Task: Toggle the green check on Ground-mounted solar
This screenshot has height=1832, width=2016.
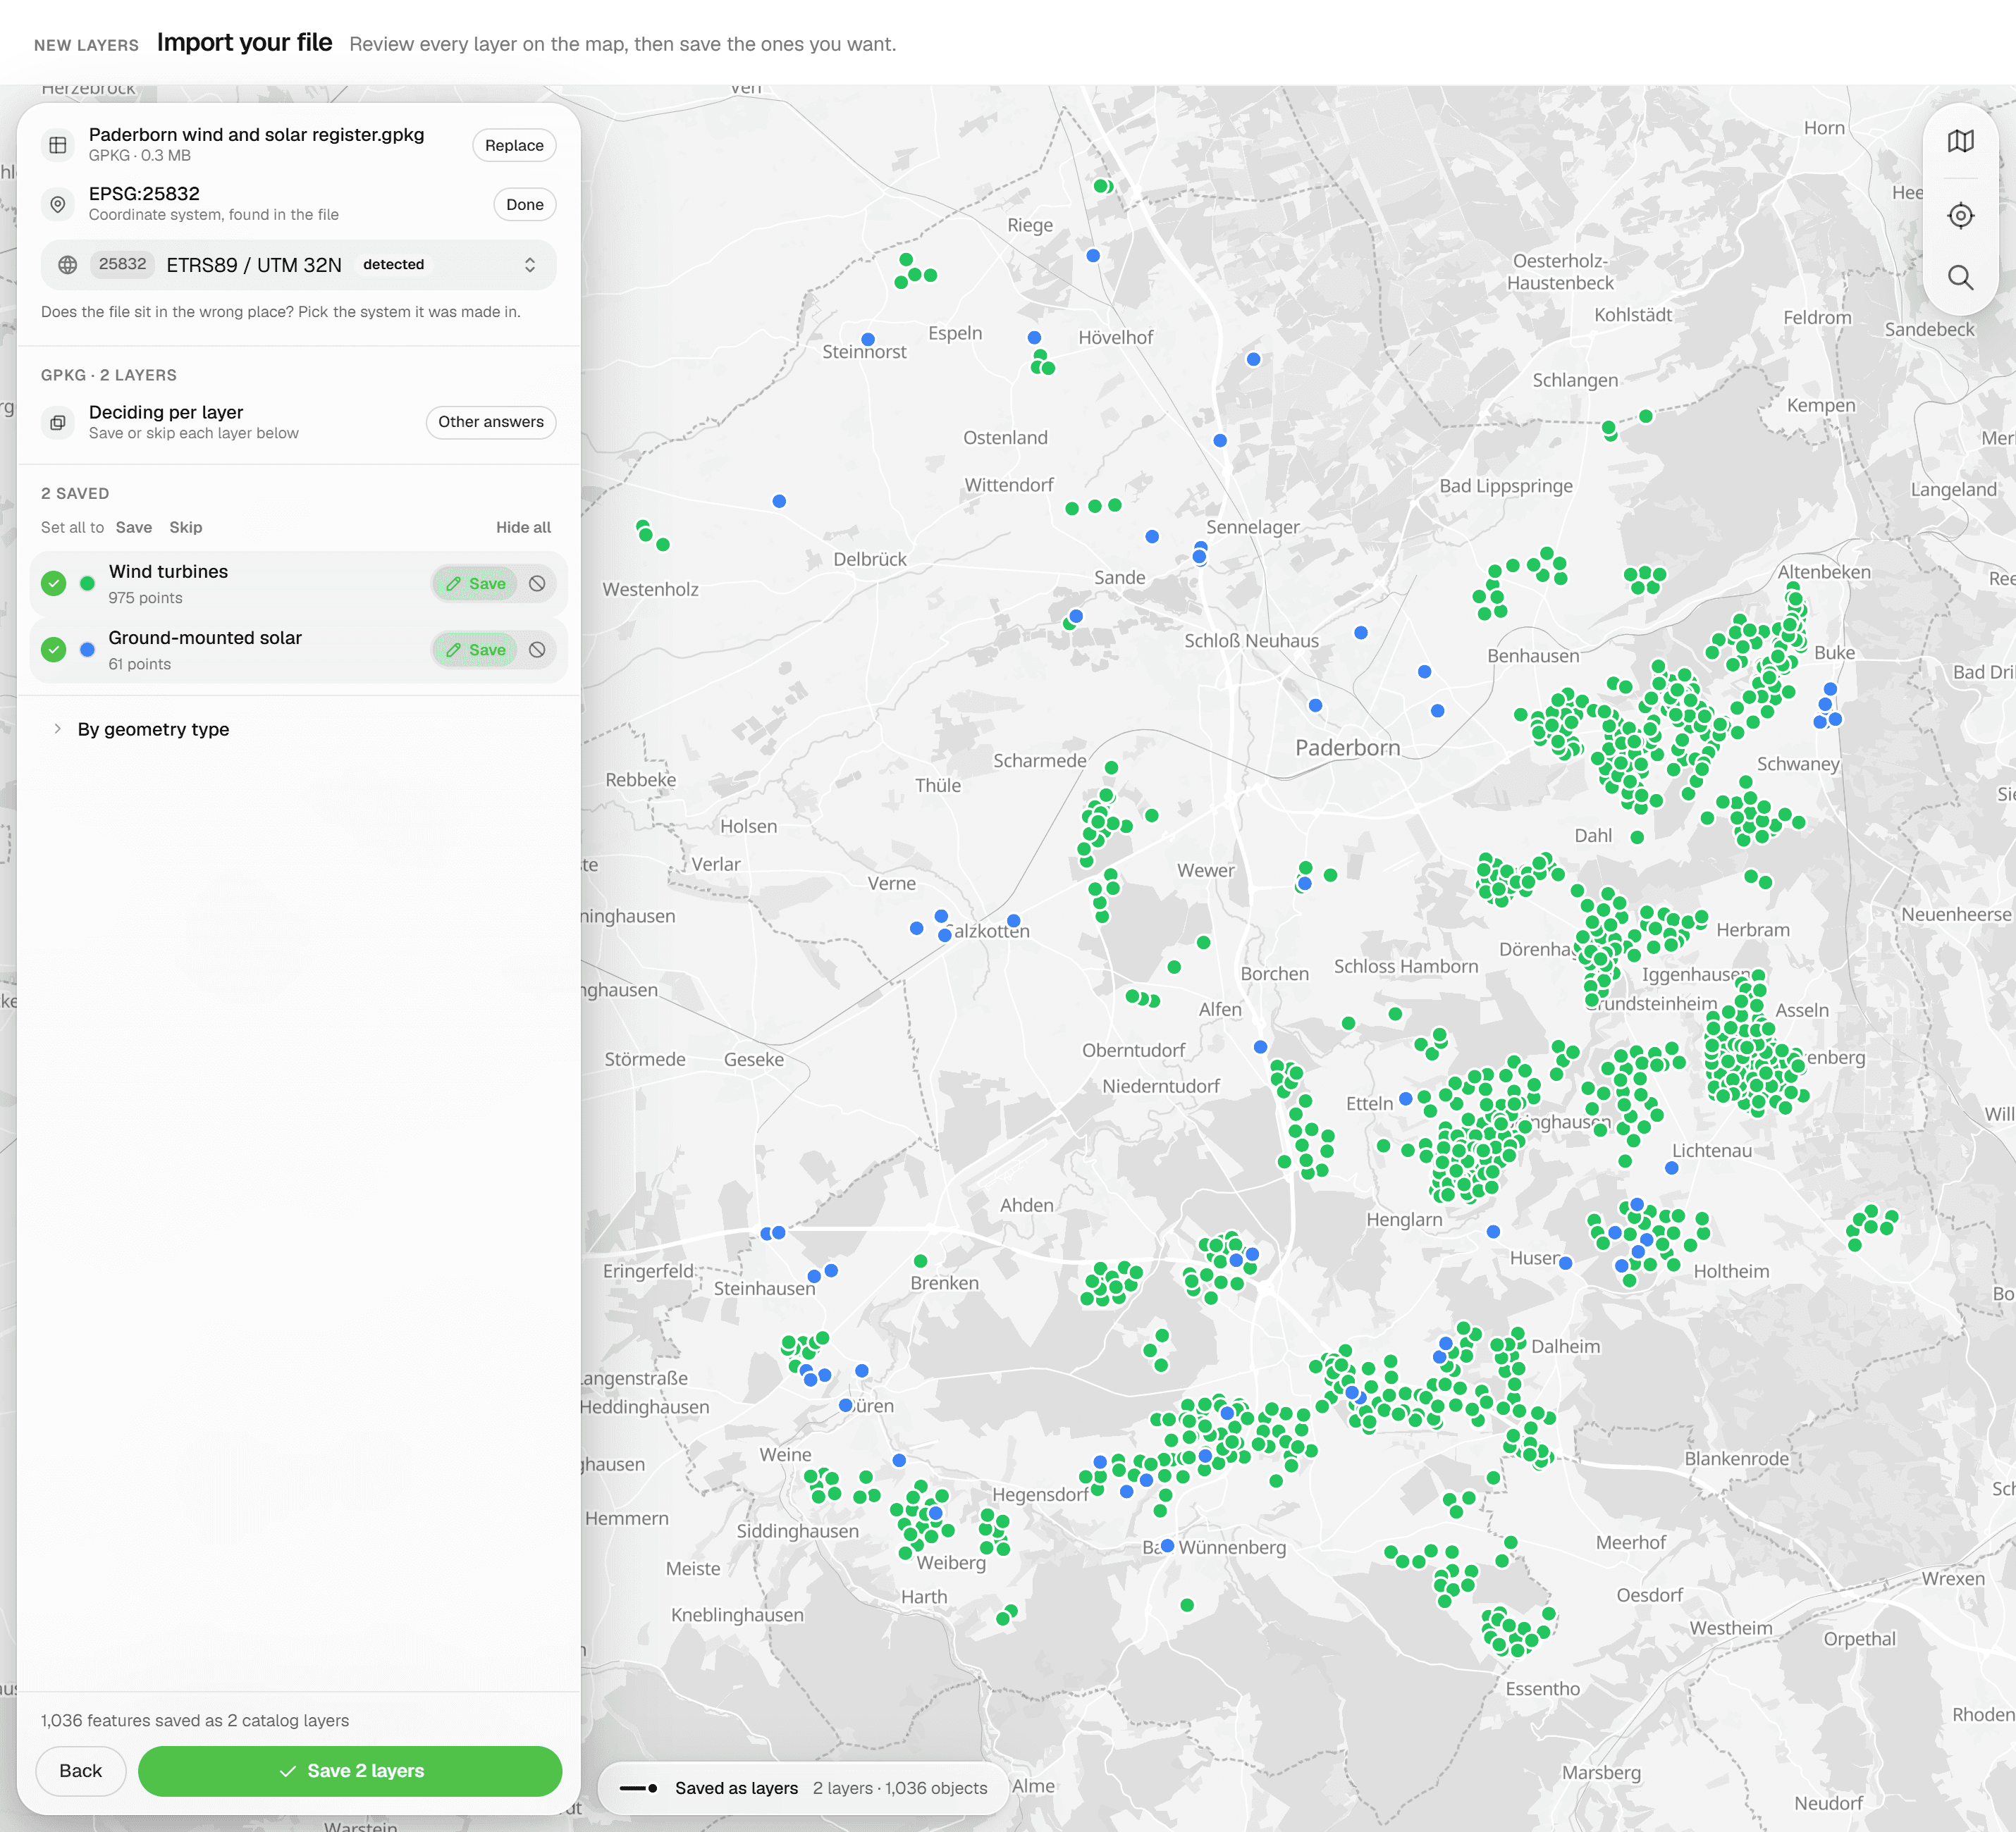Action: coord(54,650)
